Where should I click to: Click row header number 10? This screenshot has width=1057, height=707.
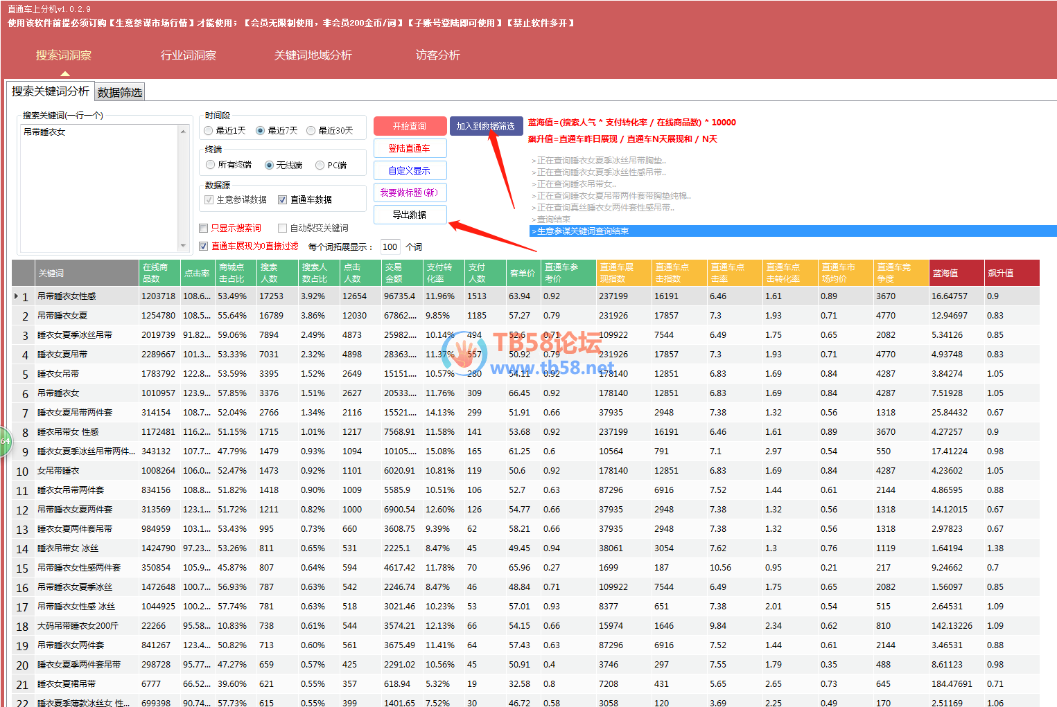[x=24, y=471]
